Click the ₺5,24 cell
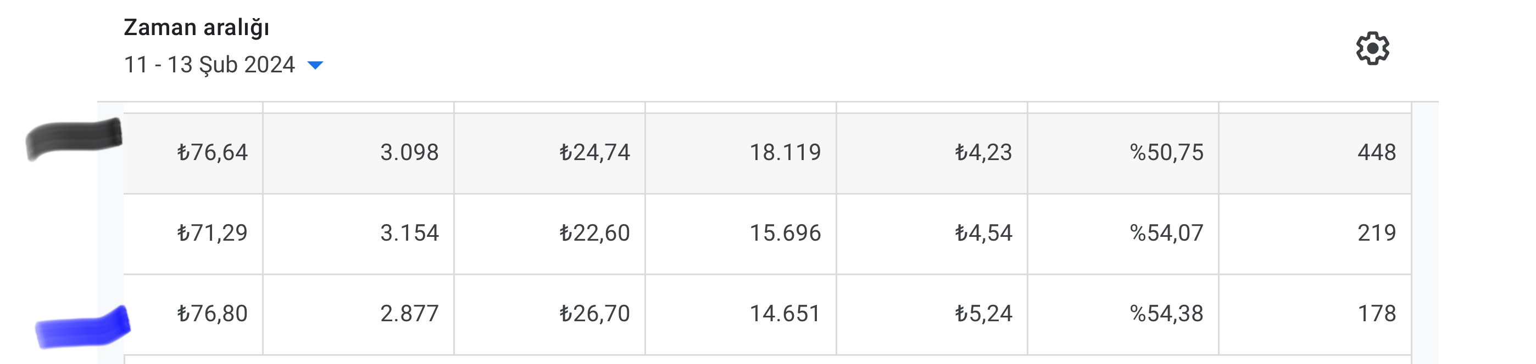The height and width of the screenshot is (364, 1536). pos(932,315)
